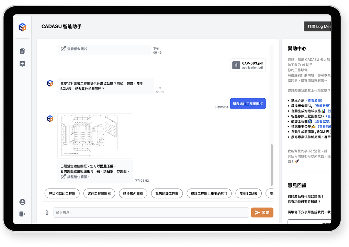Click the 幫助中心 heading
Viewport: 349px width, 247px height.
[x=297, y=49]
